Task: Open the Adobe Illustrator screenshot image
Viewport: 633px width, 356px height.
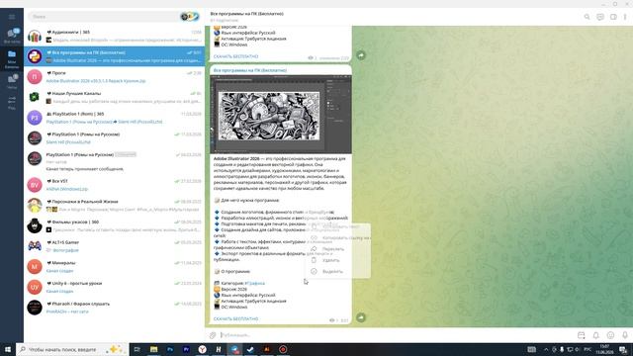Action: click(x=281, y=115)
